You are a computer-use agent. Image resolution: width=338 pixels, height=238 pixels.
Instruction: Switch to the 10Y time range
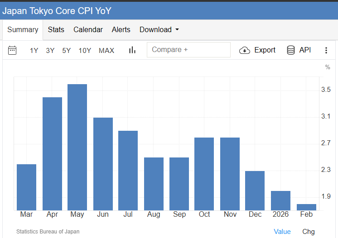[x=85, y=51]
